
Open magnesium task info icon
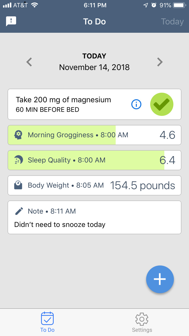[x=136, y=104]
